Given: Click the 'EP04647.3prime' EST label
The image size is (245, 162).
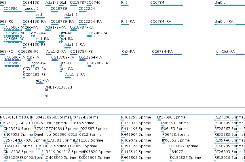Looking at the screenshot, I should click(x=184, y=146).
